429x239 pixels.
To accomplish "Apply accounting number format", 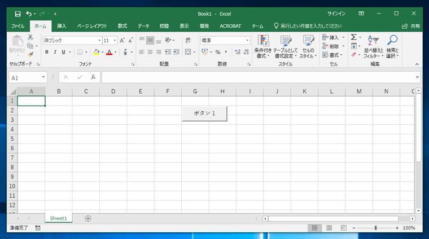I will (205, 52).
